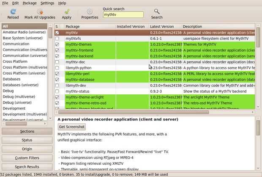Viewport: 262px width, 177px height.
Task: Click the Origin filter button
Action: tap(27, 149)
